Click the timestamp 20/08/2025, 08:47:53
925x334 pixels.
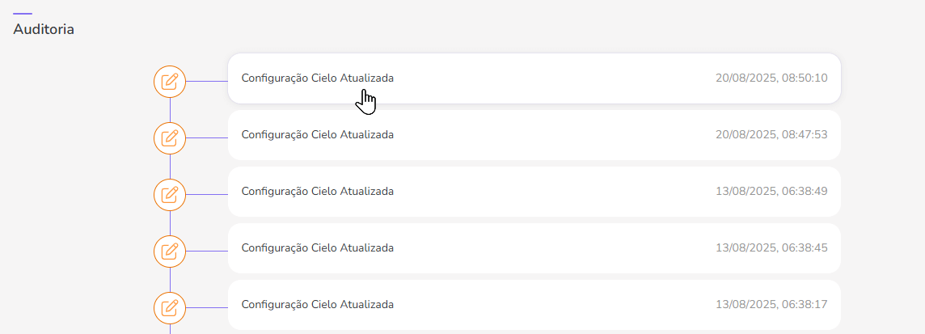coord(771,135)
